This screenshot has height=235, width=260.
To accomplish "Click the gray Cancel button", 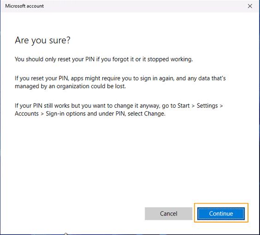I will (x=168, y=213).
